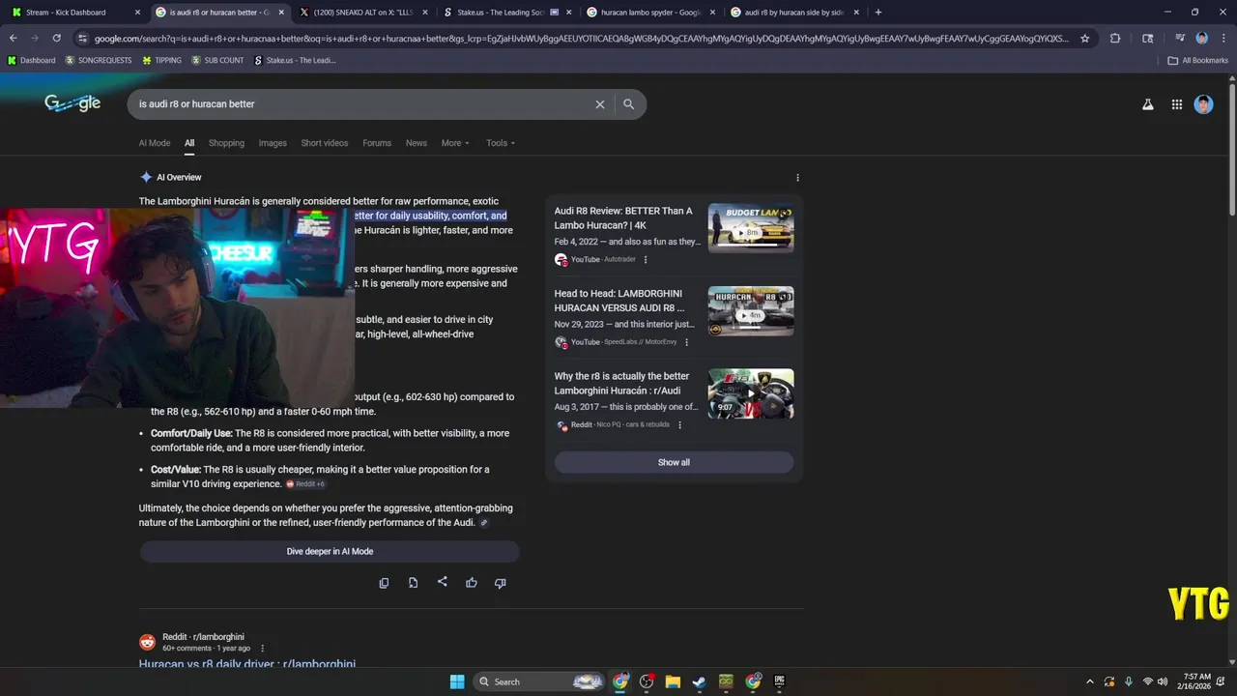This screenshot has width=1237, height=696.
Task: Play the 9:07 Reddit video thumbnail
Action: coord(751,393)
